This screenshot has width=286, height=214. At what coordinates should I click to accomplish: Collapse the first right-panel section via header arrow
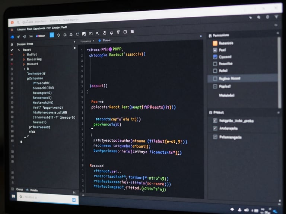278,33
